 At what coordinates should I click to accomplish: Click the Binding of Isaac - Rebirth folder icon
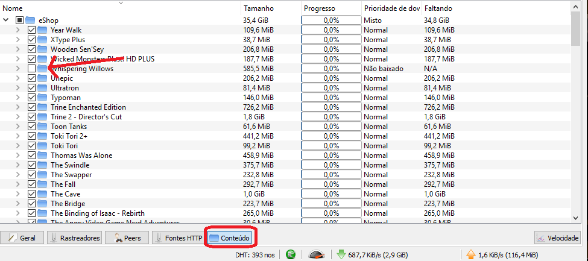click(x=42, y=213)
